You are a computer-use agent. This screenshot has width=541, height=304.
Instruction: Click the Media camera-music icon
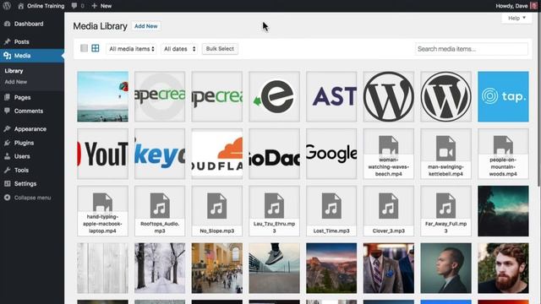pos(8,56)
